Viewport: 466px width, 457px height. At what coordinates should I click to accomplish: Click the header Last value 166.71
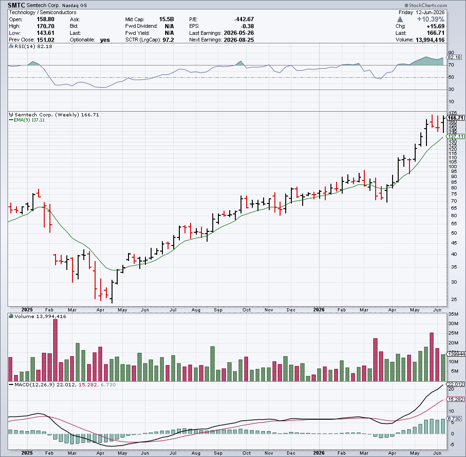point(436,33)
